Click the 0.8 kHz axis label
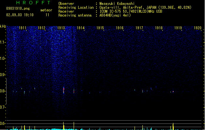 click(x=3, y=91)
